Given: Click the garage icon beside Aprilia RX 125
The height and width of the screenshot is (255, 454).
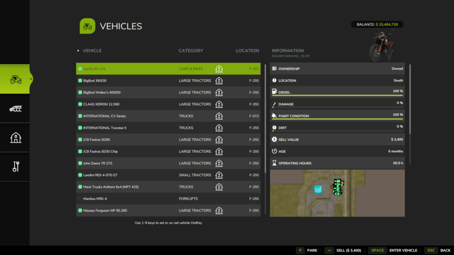Looking at the screenshot, I should click(x=219, y=69).
